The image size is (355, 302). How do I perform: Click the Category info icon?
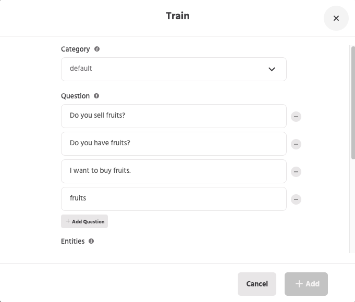coord(97,49)
